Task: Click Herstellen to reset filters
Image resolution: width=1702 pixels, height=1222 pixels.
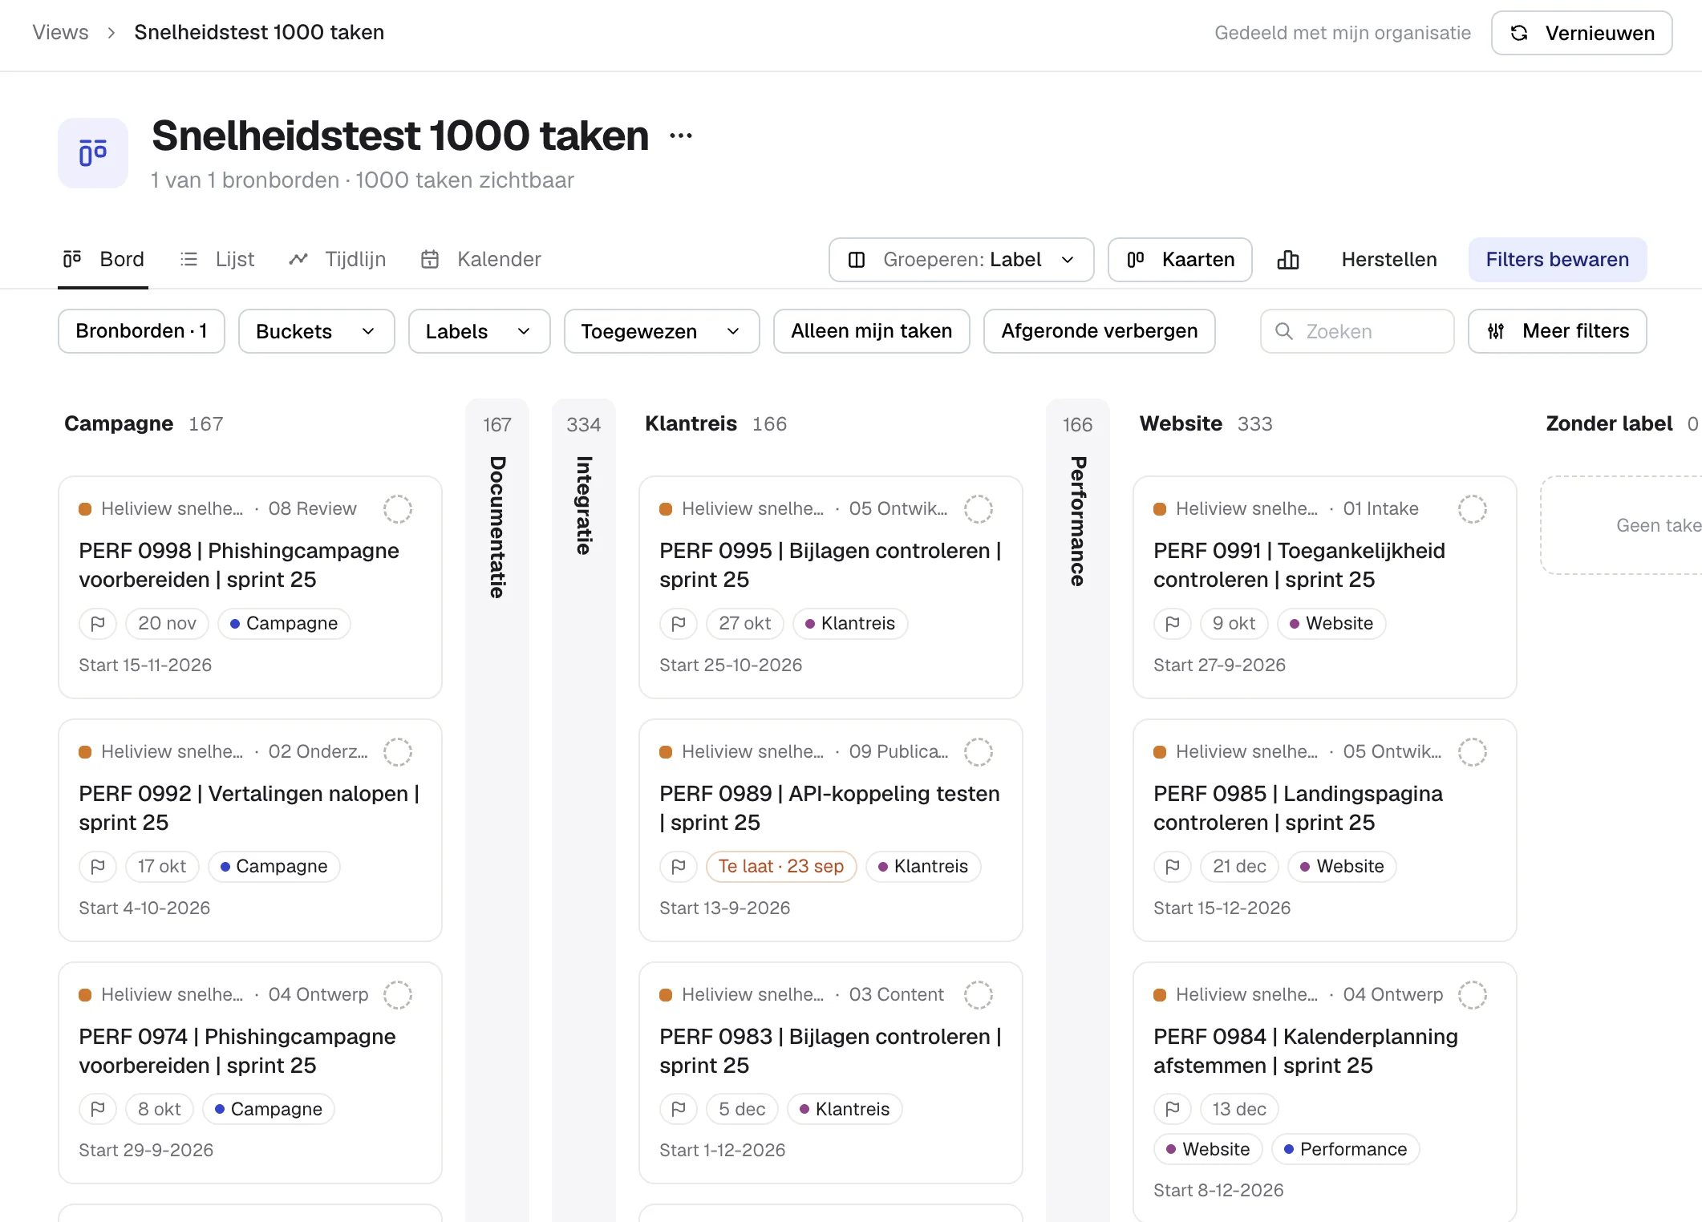Action: tap(1389, 260)
